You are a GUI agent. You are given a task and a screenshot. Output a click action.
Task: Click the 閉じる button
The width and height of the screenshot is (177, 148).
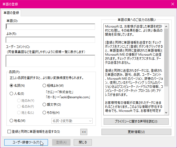point(83,142)
